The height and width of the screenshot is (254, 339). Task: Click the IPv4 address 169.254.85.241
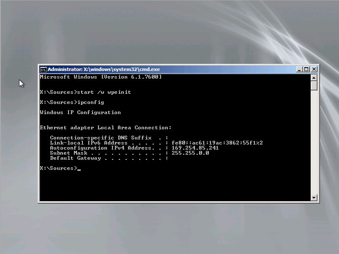click(195, 148)
